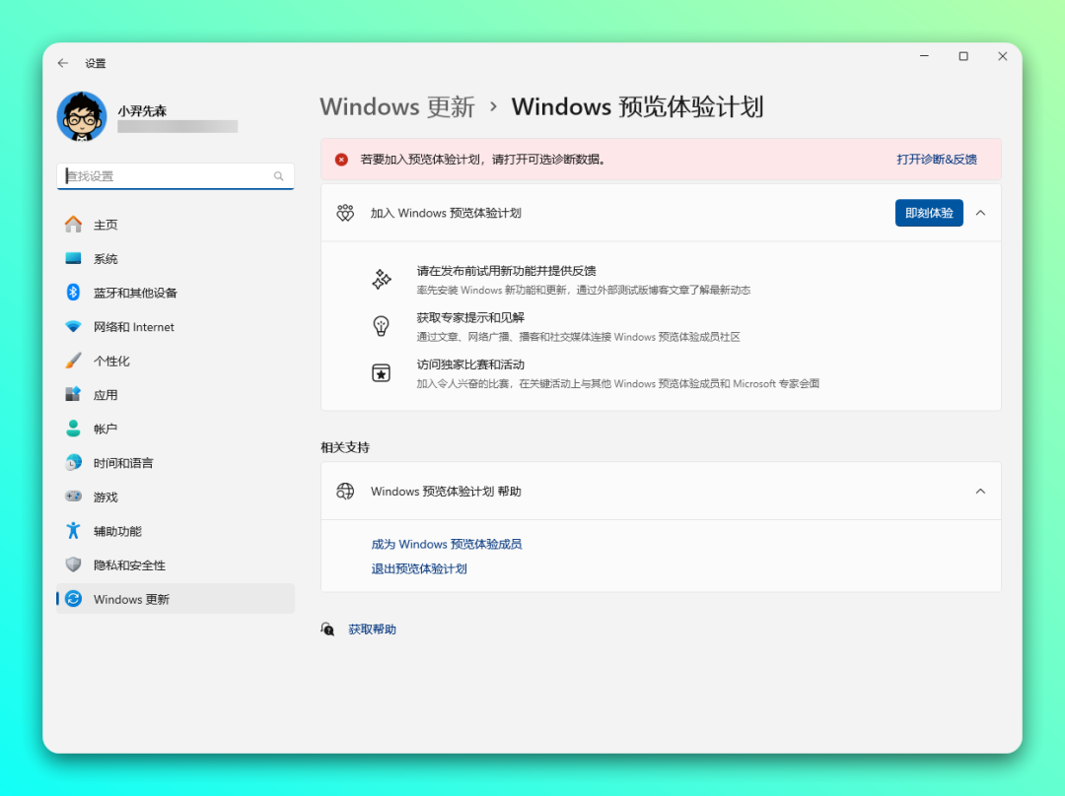Image resolution: width=1065 pixels, height=796 pixels.
Task: Click the 小羿先森 profile avatar
Action: pyautogui.click(x=82, y=117)
